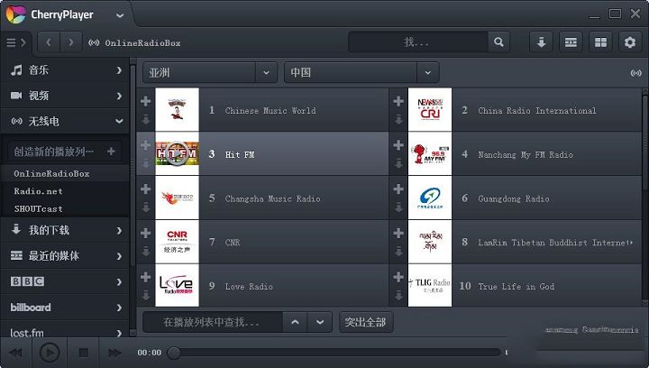Open Chinese Music World station
Image resolution: width=649 pixels, height=368 pixels.
pyautogui.click(x=270, y=111)
